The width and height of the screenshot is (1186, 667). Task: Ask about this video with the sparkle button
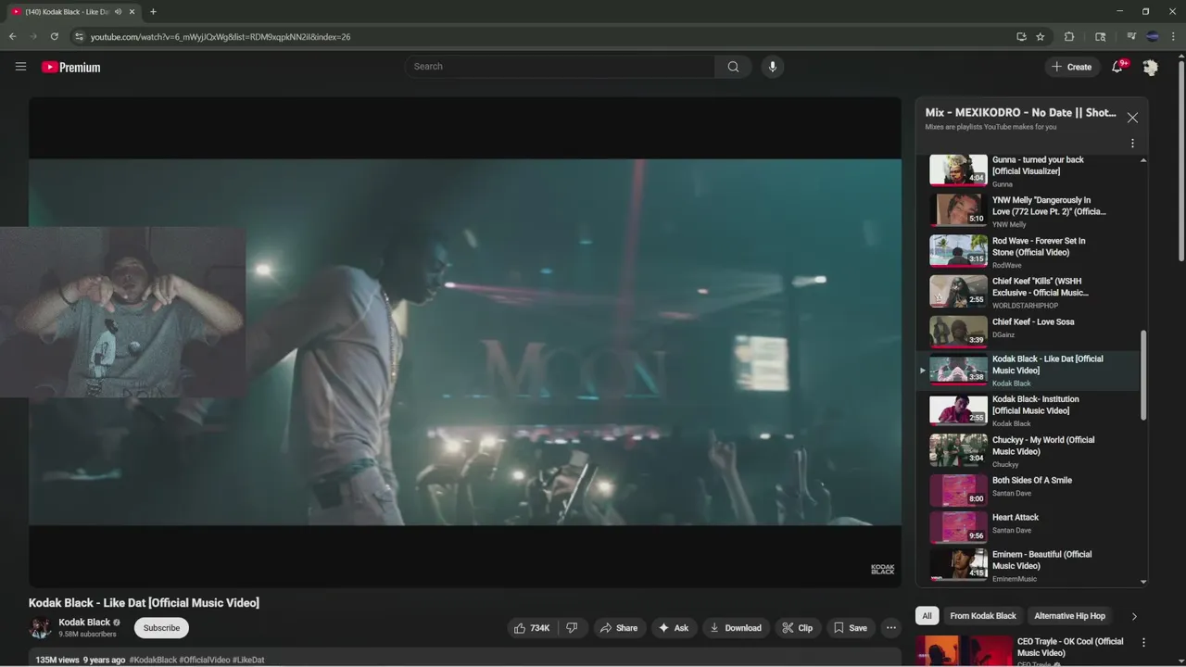(674, 628)
